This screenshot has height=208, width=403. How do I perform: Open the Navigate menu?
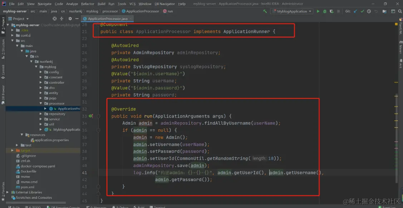[44, 4]
